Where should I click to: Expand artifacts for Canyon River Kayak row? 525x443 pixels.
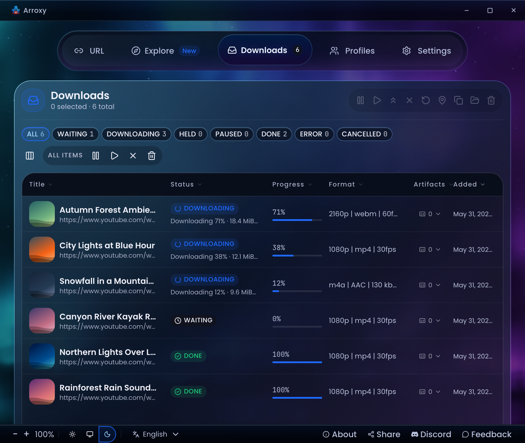click(x=430, y=321)
